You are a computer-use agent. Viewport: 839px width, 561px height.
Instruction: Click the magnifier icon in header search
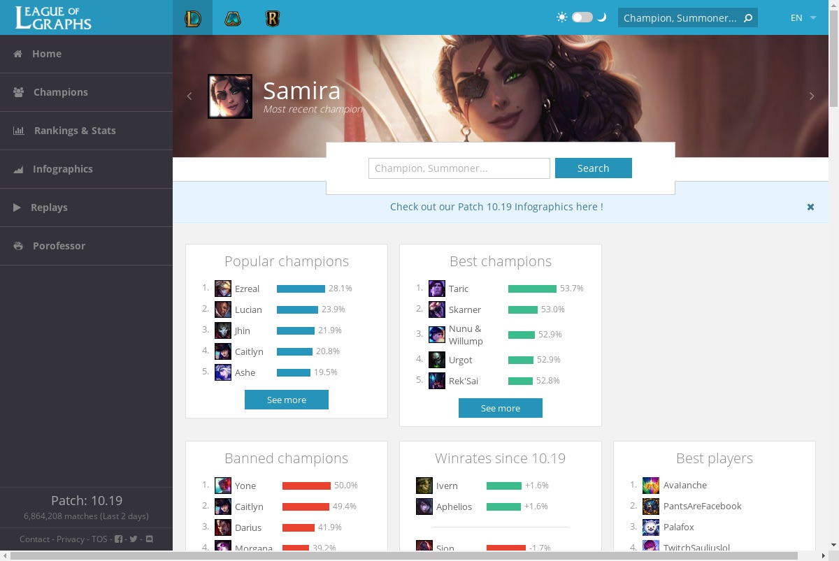(747, 18)
